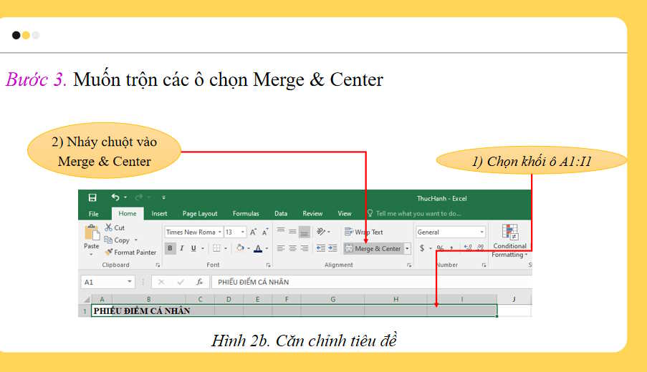Viewport: 647px width, 372px height.
Task: Click the Bottom Align icon
Action: (305, 232)
